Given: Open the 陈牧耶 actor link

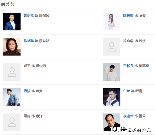Looking at the screenshot, I should (128, 16).
